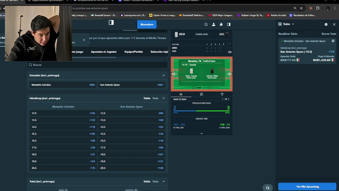339x191 pixels.
Task: Switch Hándicap view to Tabla
Action: click(147, 98)
